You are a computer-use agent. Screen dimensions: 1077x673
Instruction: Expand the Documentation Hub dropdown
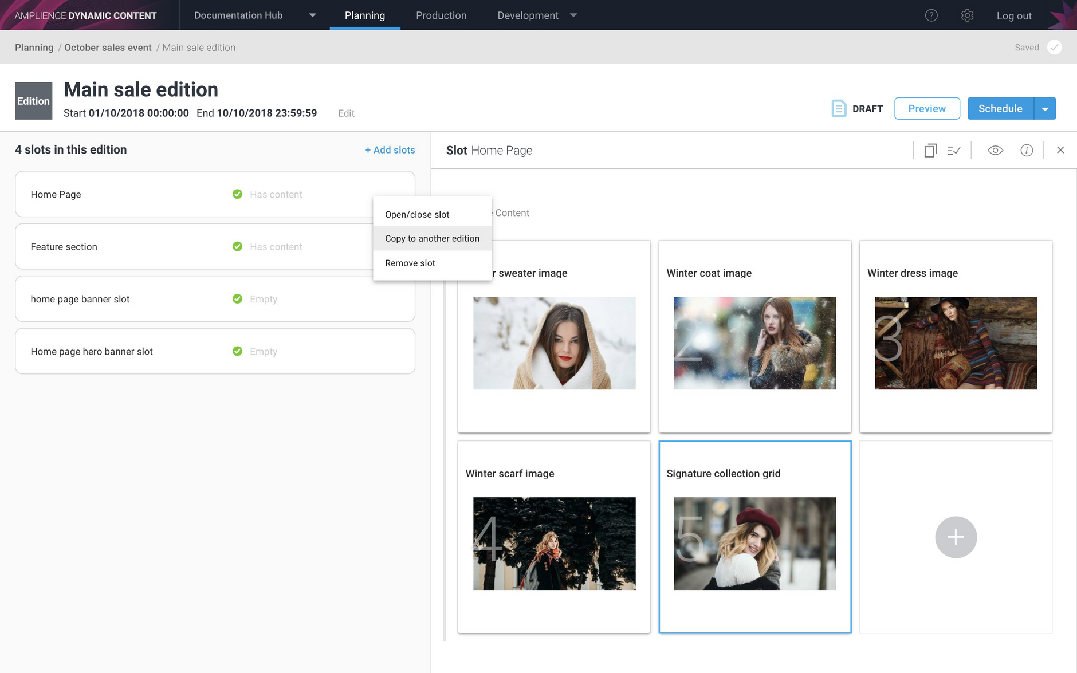[312, 15]
